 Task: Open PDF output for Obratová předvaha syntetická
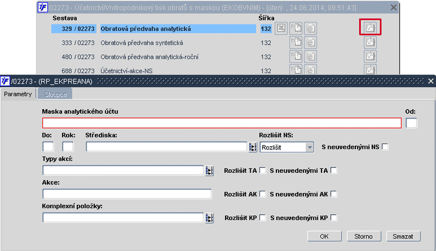point(370,42)
